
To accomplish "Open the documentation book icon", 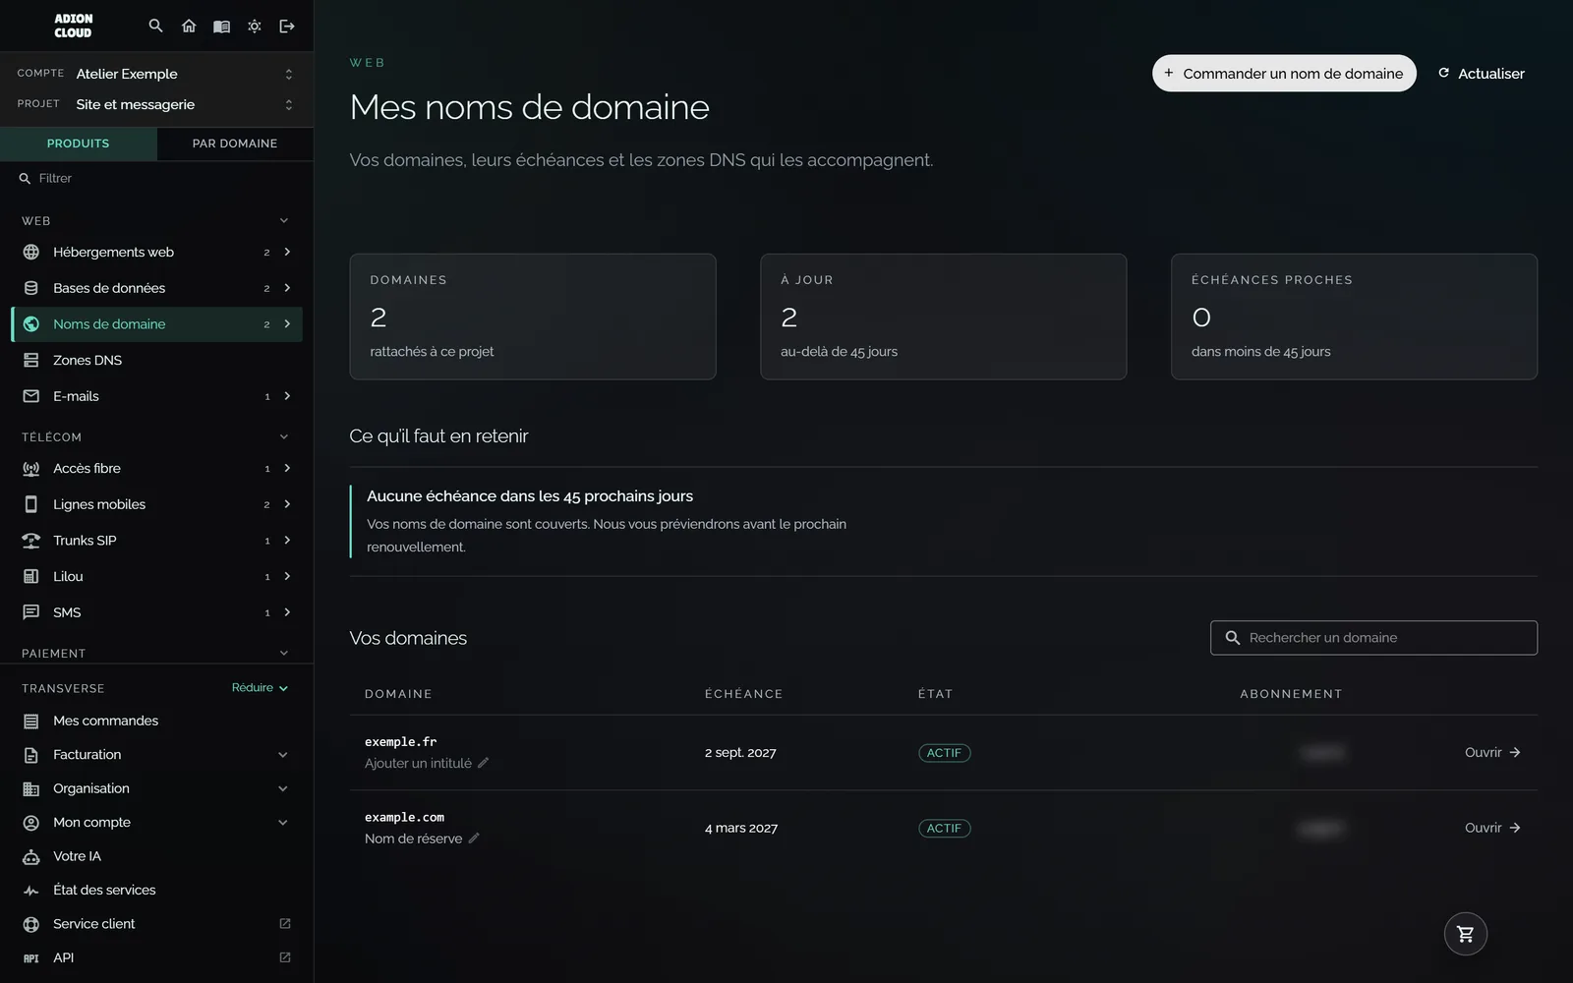I will click(221, 27).
